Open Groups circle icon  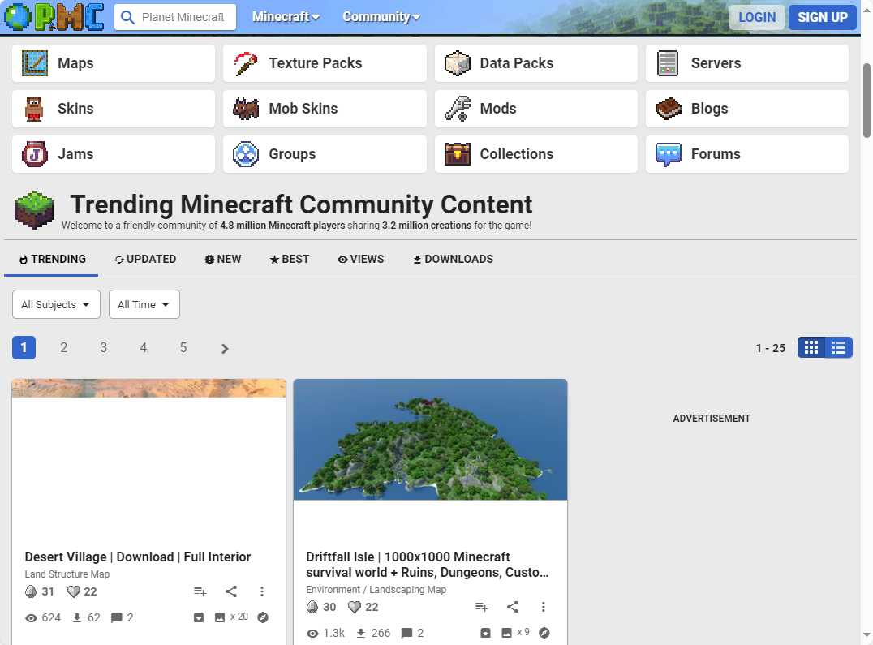[246, 154]
